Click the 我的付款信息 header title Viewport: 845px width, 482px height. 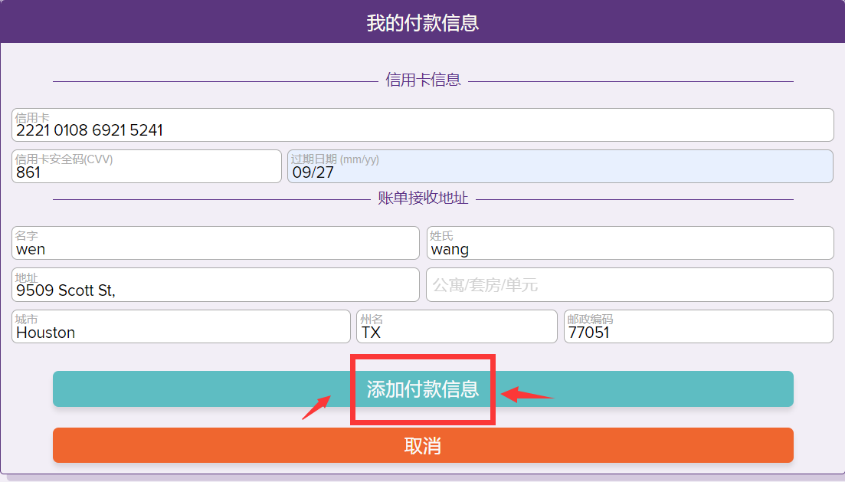(x=422, y=22)
